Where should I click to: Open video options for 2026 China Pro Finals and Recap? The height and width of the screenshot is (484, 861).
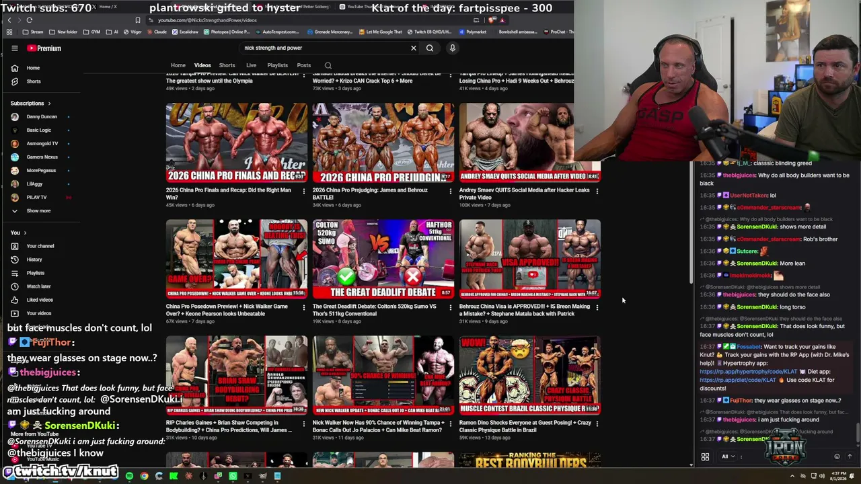[x=303, y=191]
